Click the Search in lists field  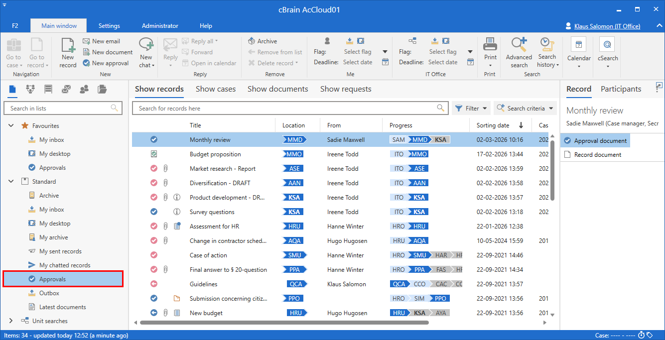coord(63,108)
